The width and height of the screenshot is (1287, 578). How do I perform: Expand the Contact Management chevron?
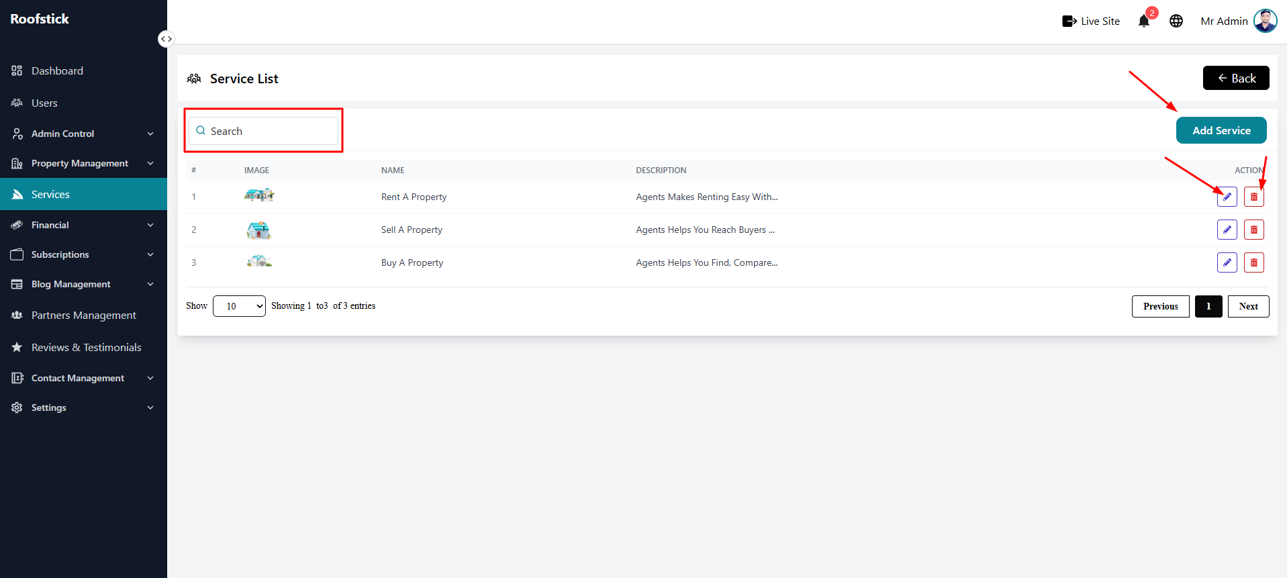150,378
